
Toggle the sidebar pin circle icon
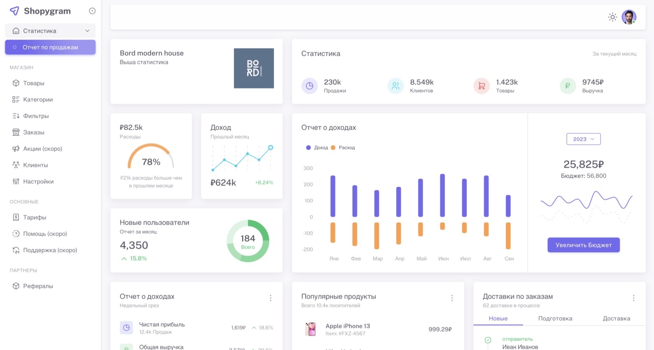tap(92, 11)
